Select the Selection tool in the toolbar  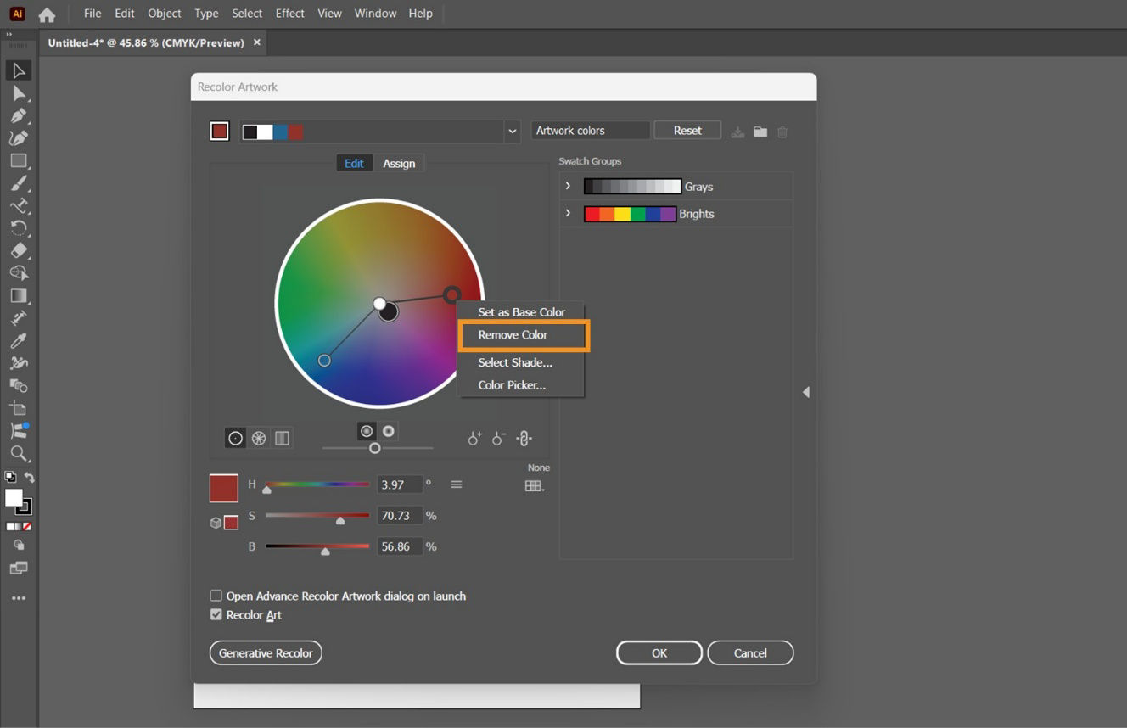19,70
